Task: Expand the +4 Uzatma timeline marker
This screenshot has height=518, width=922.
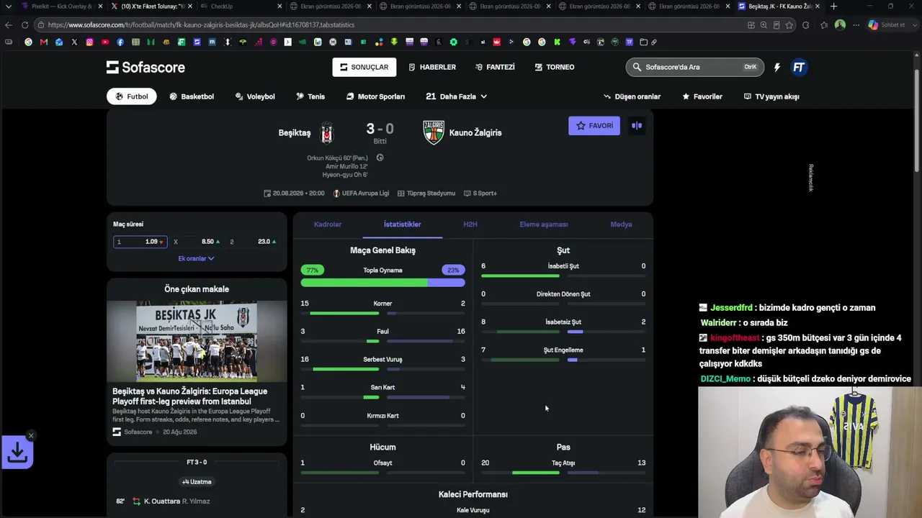Action: point(197,482)
